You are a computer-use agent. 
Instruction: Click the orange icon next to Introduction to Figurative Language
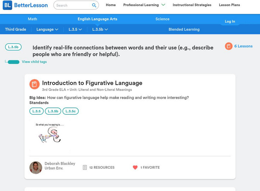(34, 84)
